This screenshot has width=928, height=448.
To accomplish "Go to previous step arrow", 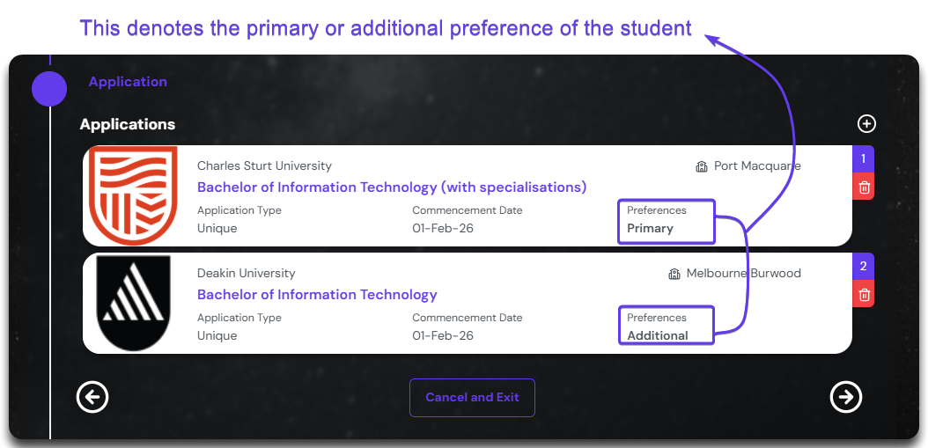I will [92, 397].
